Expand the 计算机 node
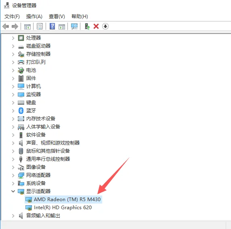This screenshot has height=229, width=231. pyautogui.click(x=13, y=86)
